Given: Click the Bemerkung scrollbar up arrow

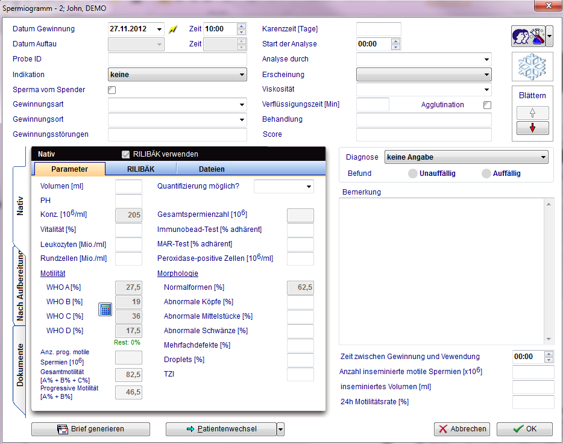Looking at the screenshot, I should [549, 204].
